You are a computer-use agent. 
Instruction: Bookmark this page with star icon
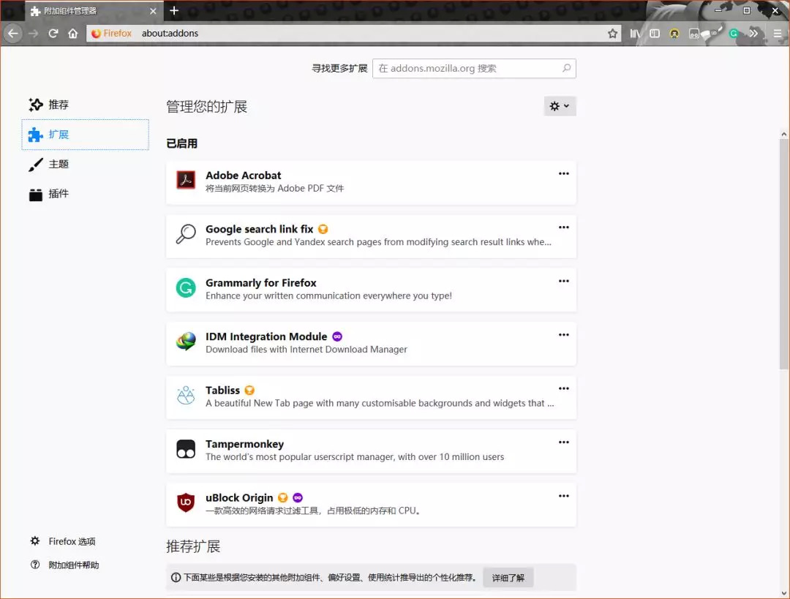(612, 34)
